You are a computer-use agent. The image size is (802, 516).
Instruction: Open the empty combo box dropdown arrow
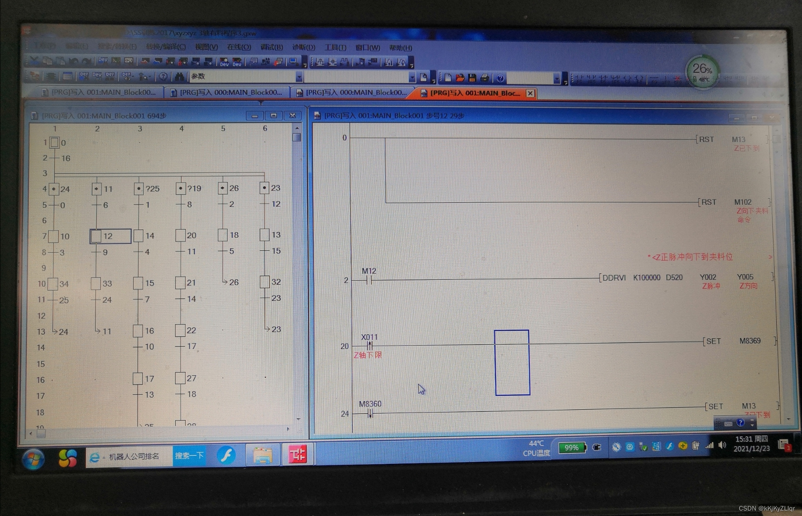[x=412, y=78]
